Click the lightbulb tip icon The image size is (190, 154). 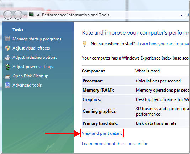pos(85,44)
